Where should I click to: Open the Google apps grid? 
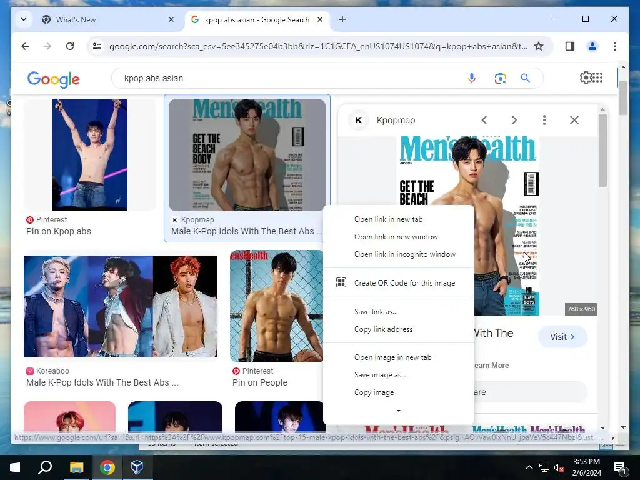point(597,77)
